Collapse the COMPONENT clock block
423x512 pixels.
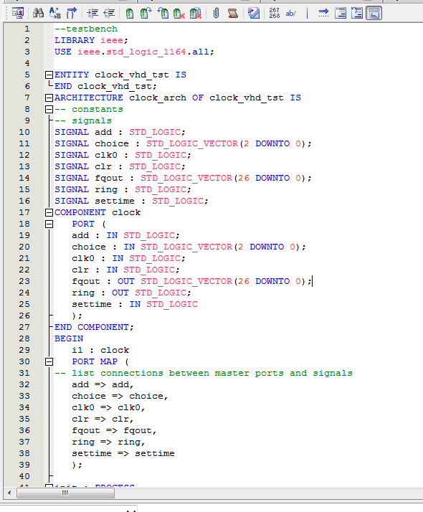coord(49,212)
